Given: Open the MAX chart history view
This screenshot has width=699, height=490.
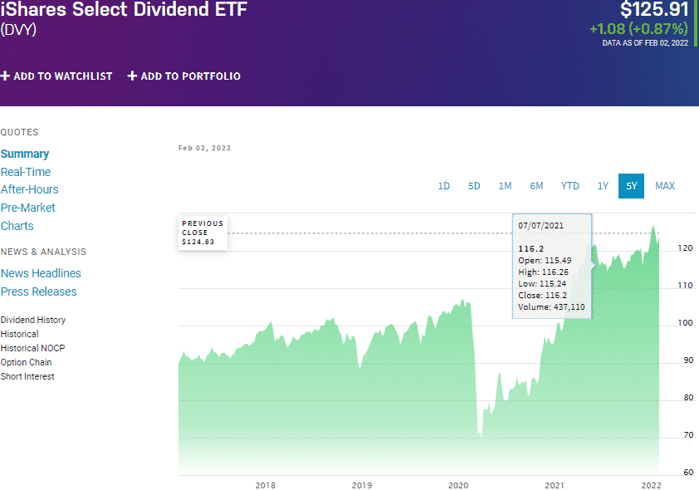Looking at the screenshot, I should tap(665, 186).
